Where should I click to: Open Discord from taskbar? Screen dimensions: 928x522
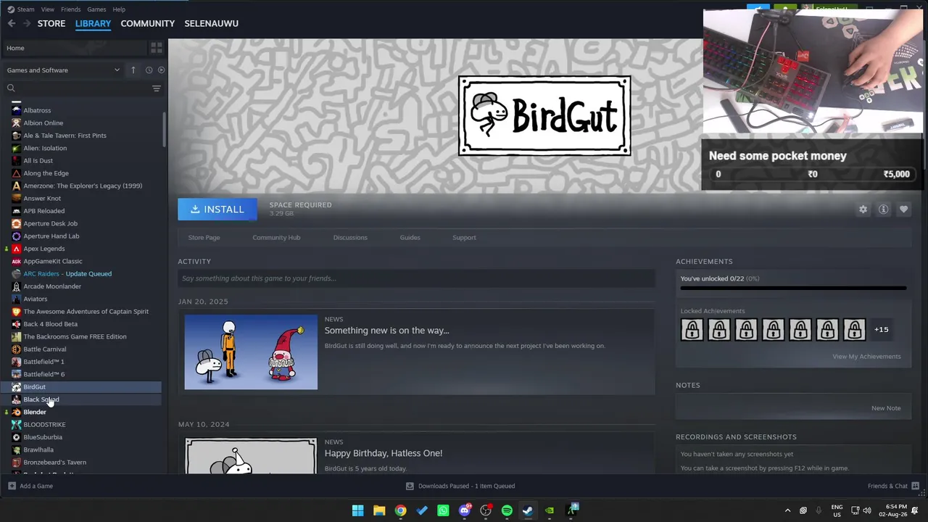[465, 510]
